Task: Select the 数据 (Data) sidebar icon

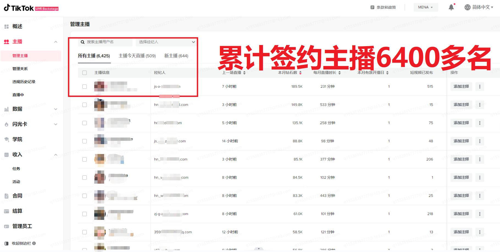Action: [x=16, y=109]
